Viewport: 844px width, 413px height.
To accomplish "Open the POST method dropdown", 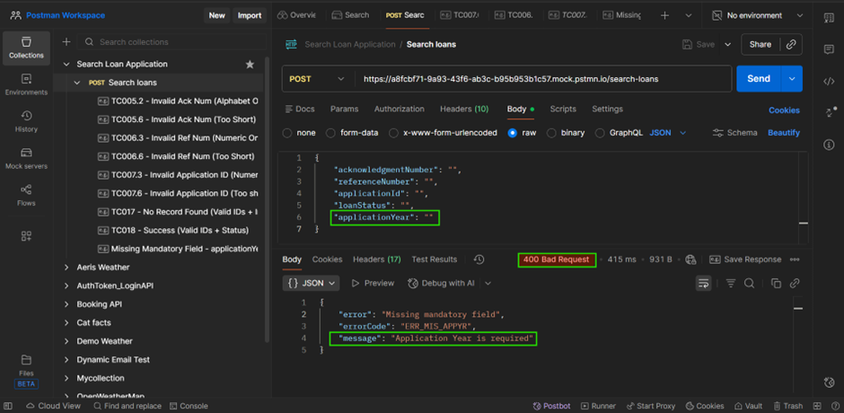I will click(x=318, y=79).
